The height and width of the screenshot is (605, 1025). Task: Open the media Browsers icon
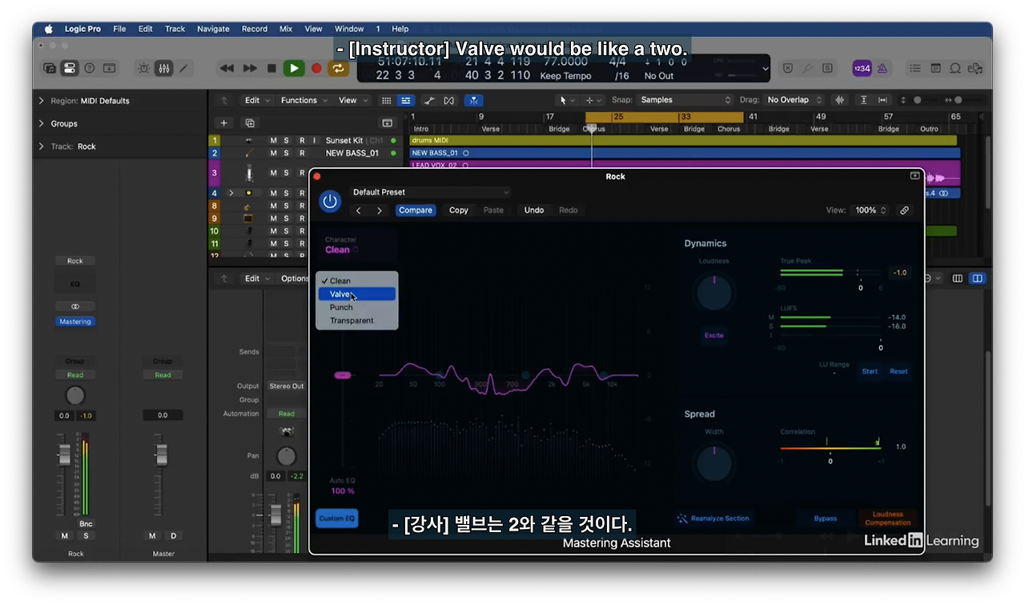click(975, 69)
